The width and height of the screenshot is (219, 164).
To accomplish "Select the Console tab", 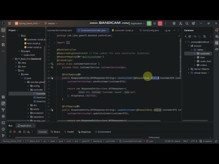I will coord(42,132).
